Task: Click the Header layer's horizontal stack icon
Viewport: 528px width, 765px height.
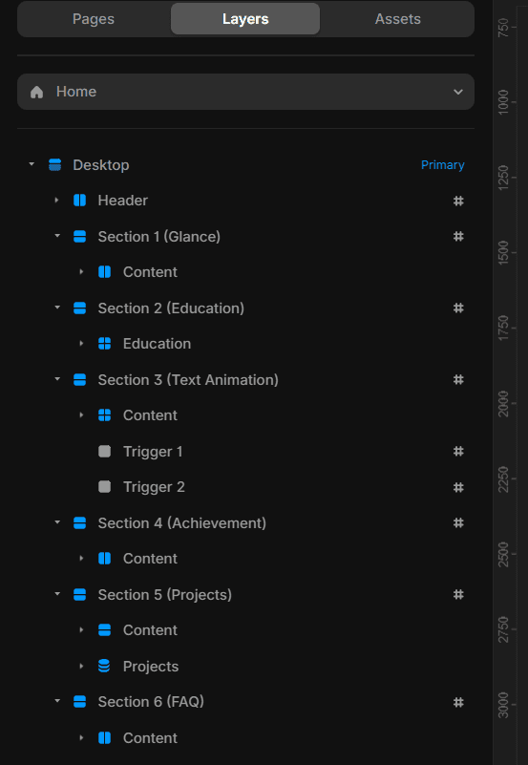Action: [79, 201]
